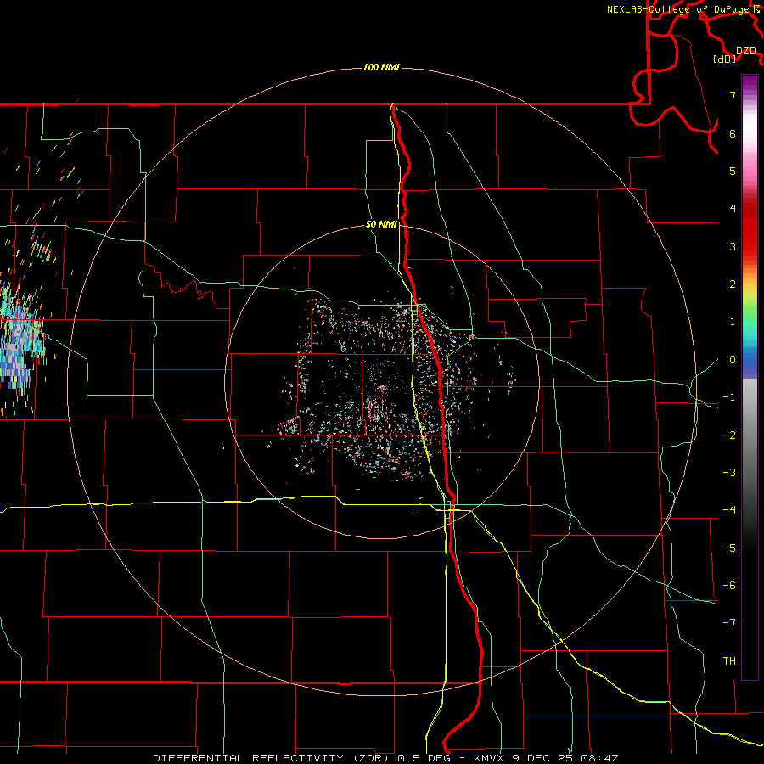This screenshot has width=764, height=764.
Task: Click the KMVX radar site identifier in caption
Action: click(x=490, y=758)
